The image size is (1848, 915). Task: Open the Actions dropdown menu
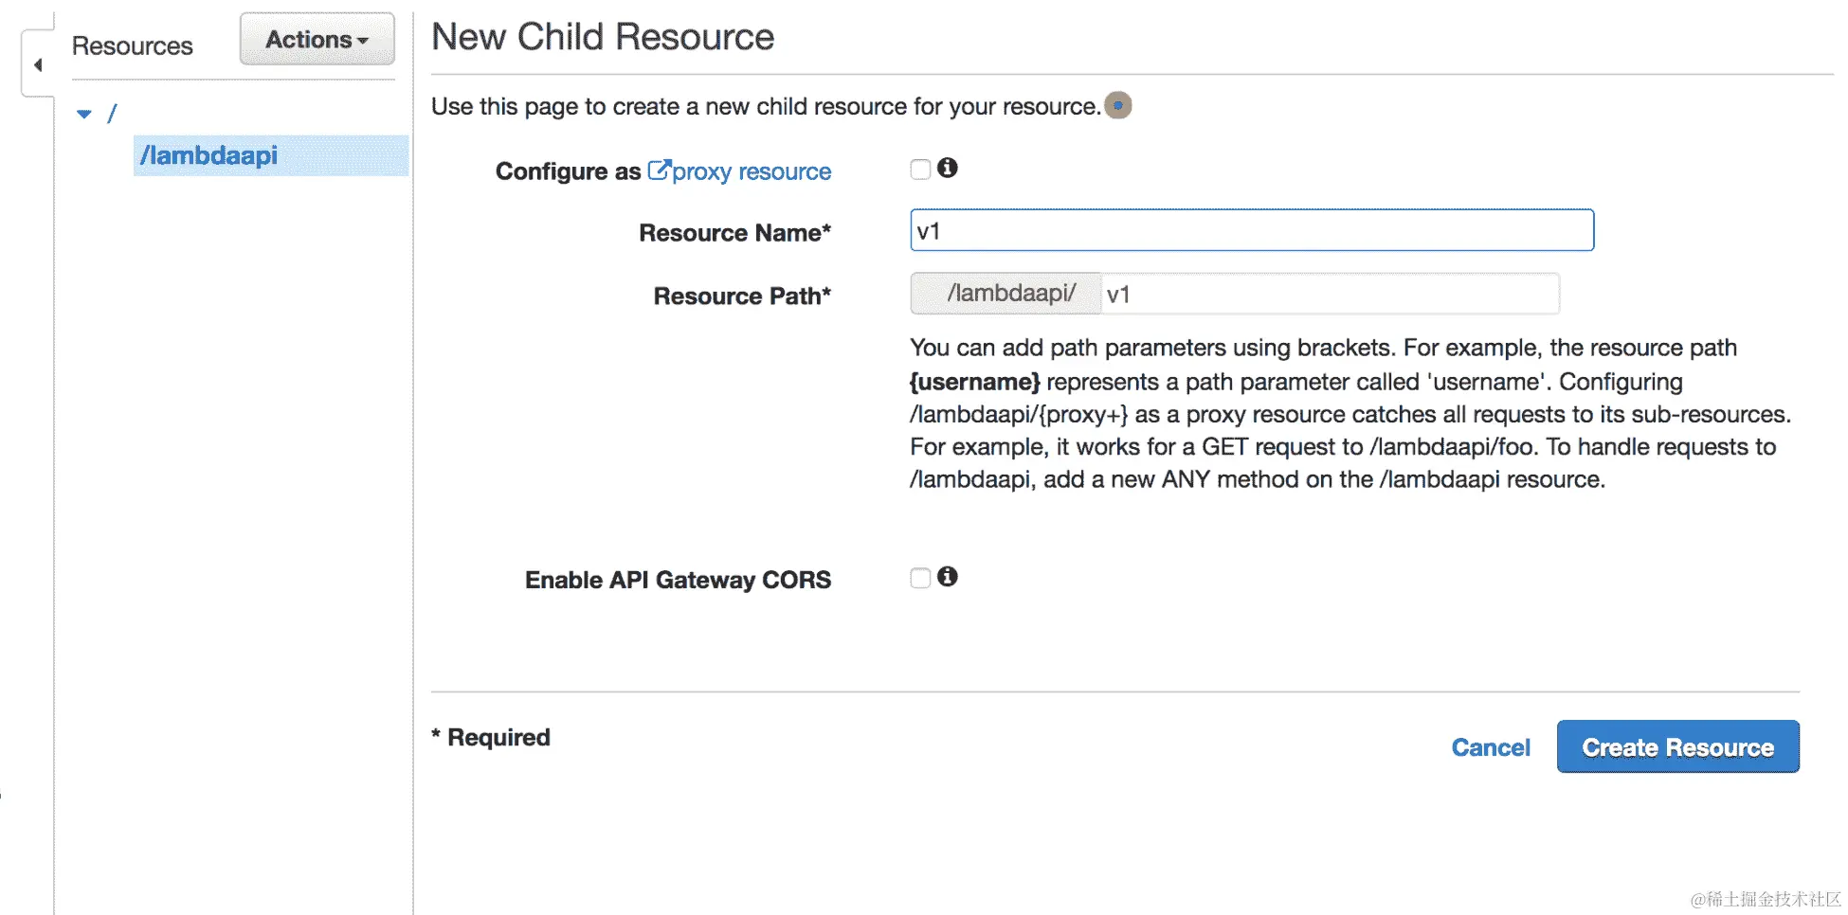point(317,40)
